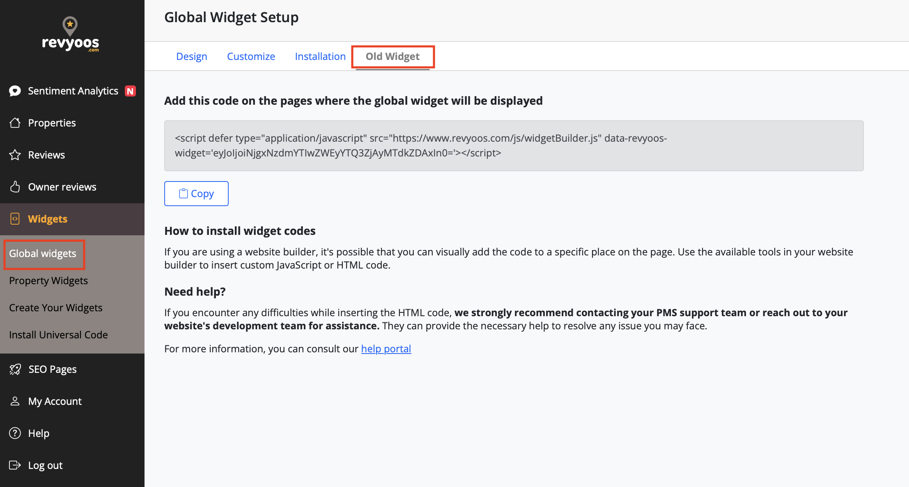Click the Reviews star icon
The image size is (909, 487).
pos(15,155)
